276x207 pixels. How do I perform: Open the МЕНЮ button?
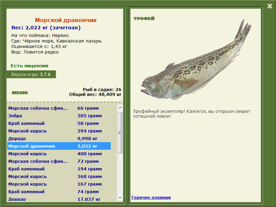point(20,93)
